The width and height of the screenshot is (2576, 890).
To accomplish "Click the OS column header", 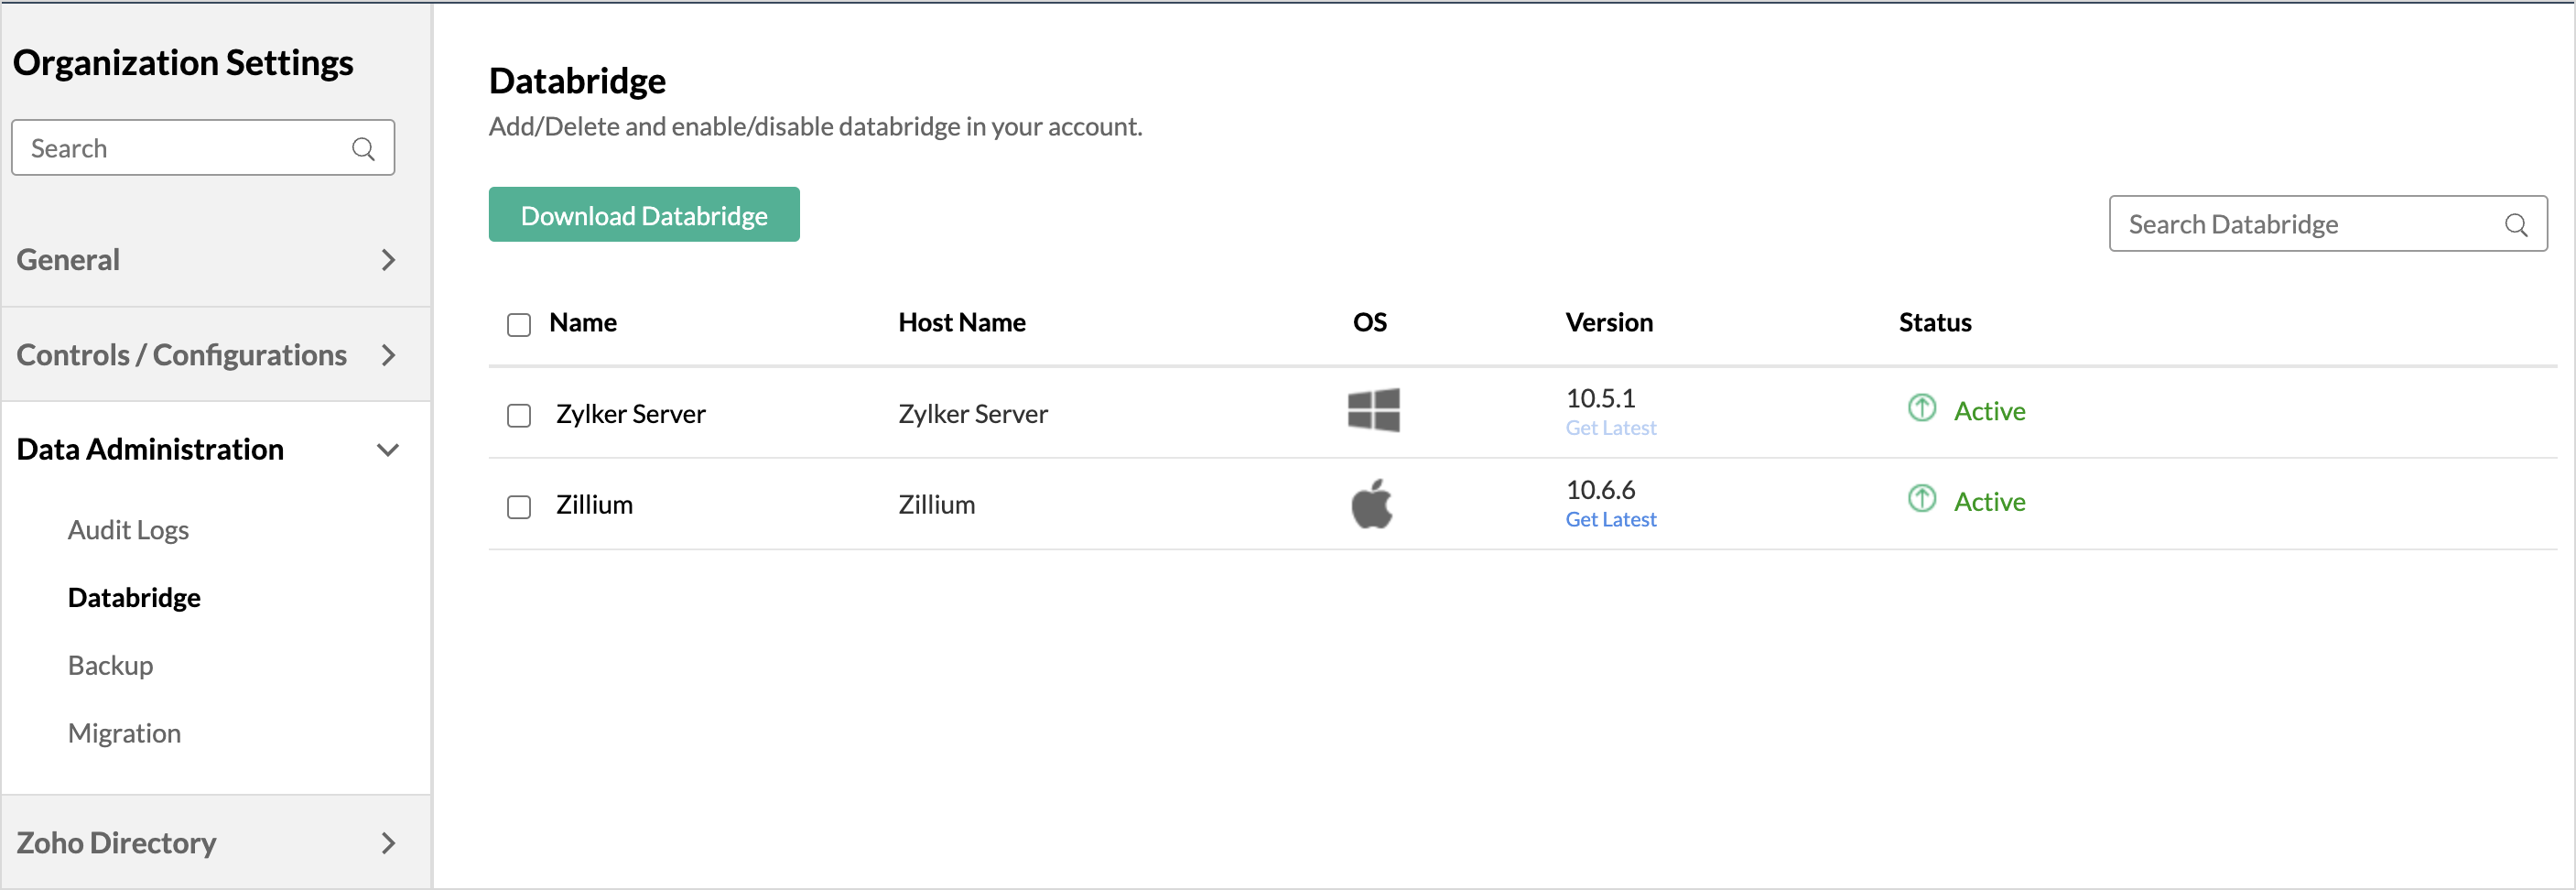I will click(1370, 323).
